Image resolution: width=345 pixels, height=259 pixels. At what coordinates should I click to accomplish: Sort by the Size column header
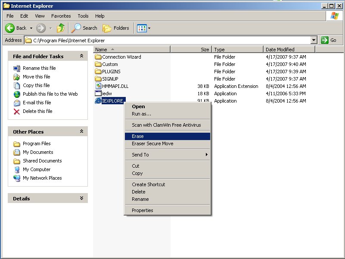point(191,50)
